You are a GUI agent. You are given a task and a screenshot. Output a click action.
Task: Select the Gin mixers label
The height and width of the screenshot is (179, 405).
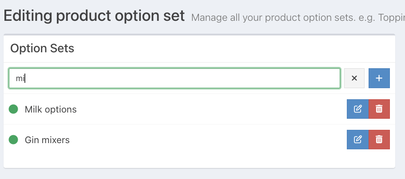coord(47,140)
